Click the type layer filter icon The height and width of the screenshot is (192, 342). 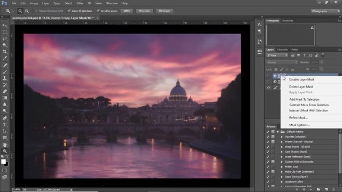305,55
